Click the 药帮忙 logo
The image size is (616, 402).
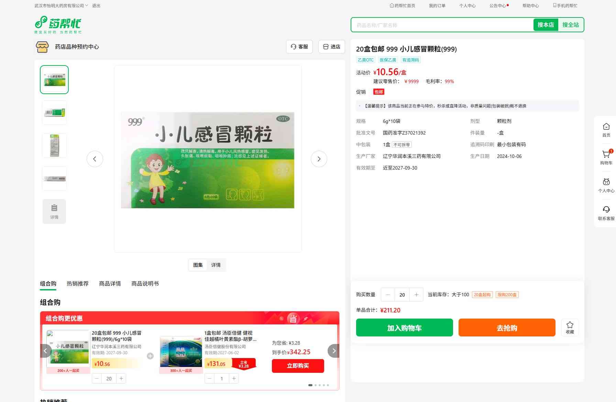(x=58, y=25)
